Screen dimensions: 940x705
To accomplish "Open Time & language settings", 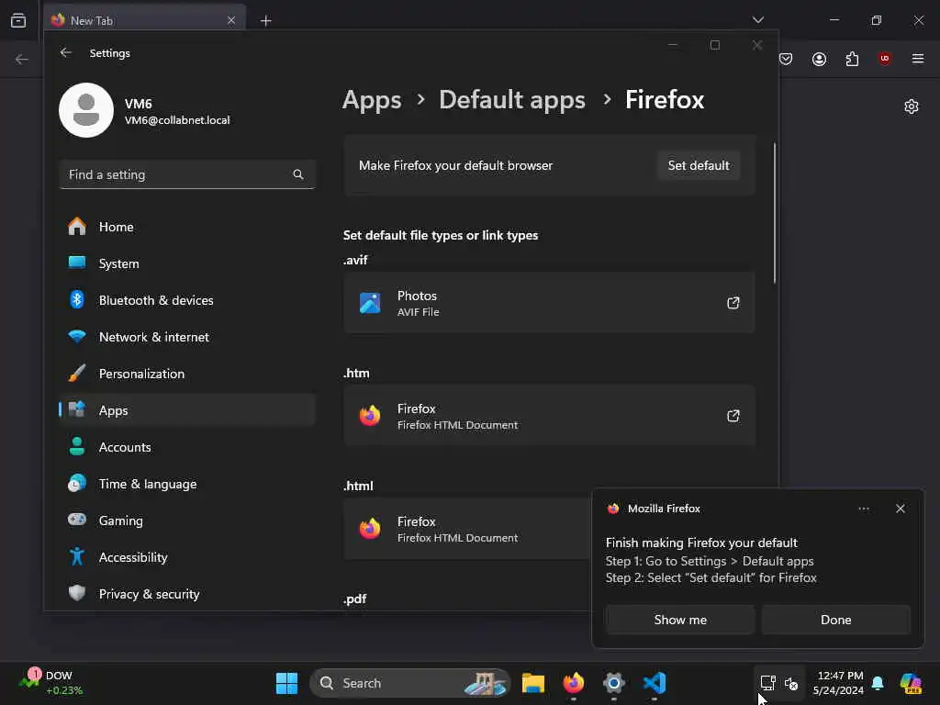I will pyautogui.click(x=187, y=484).
